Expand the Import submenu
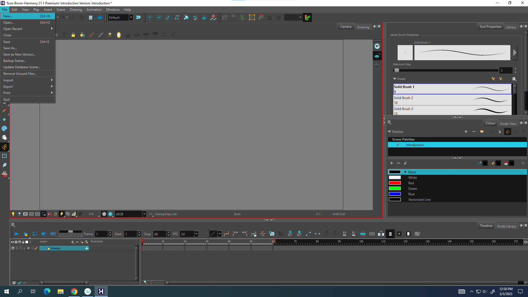Screen dimensions: 528x297 pos(28,80)
